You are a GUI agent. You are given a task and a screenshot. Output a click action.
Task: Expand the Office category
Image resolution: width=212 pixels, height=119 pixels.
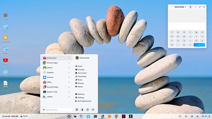(57, 82)
